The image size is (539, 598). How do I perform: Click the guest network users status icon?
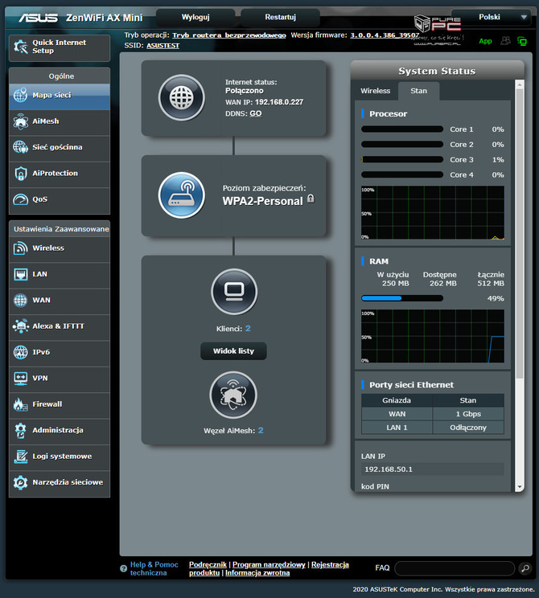(505, 41)
